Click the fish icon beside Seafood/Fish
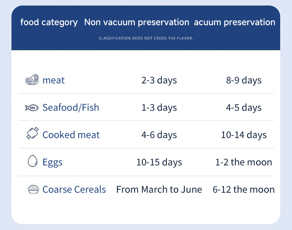This screenshot has width=292, height=230. pyautogui.click(x=32, y=108)
